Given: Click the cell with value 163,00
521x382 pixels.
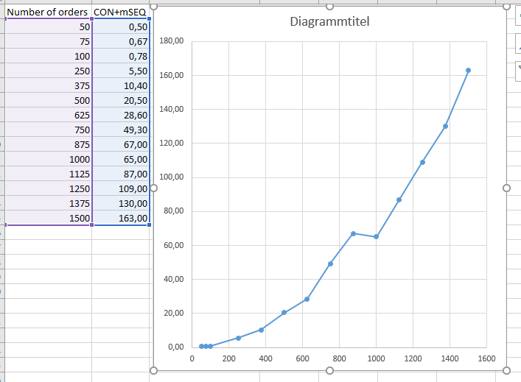Looking at the screenshot, I should click(x=121, y=218).
